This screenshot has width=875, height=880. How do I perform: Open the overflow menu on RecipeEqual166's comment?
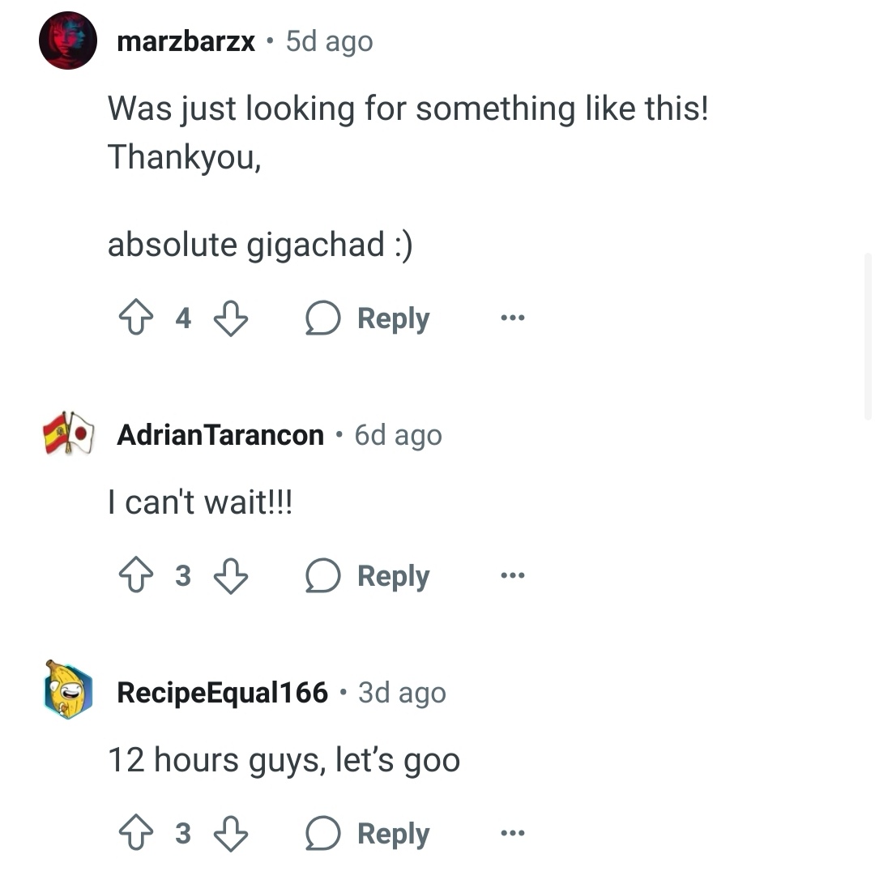tap(513, 833)
